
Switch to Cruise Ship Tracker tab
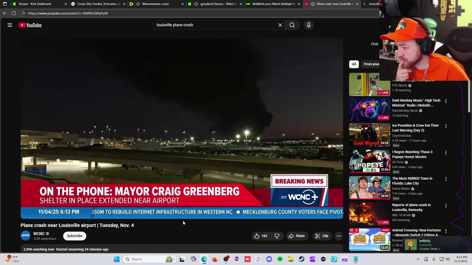(x=98, y=4)
